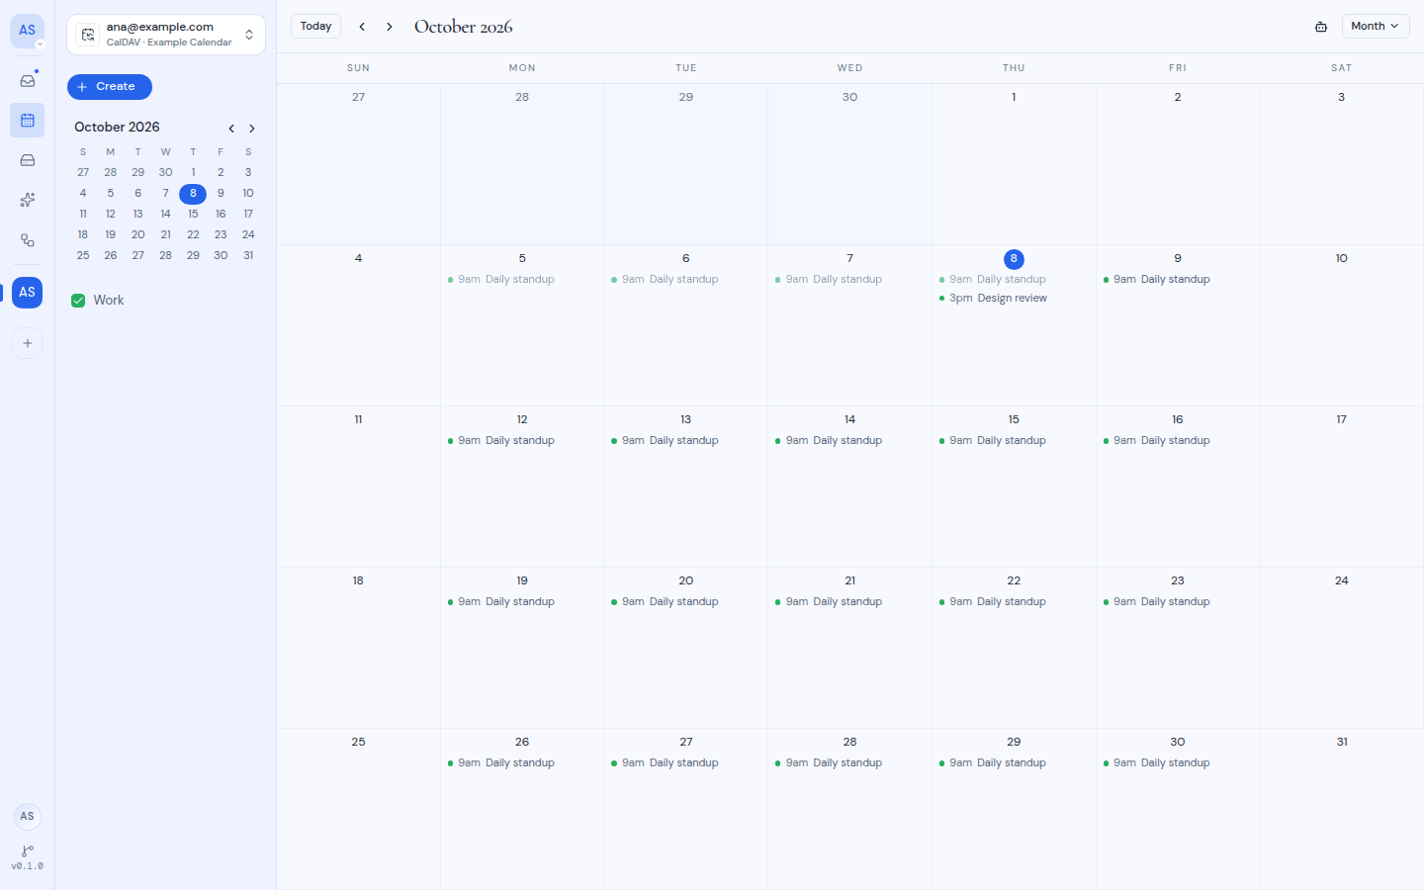Click day number 3 in the month grid
Image resolution: width=1424 pixels, height=890 pixels.
click(x=1341, y=98)
